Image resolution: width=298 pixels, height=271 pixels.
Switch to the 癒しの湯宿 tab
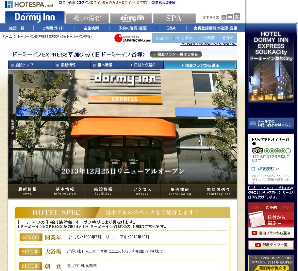tap(88, 18)
